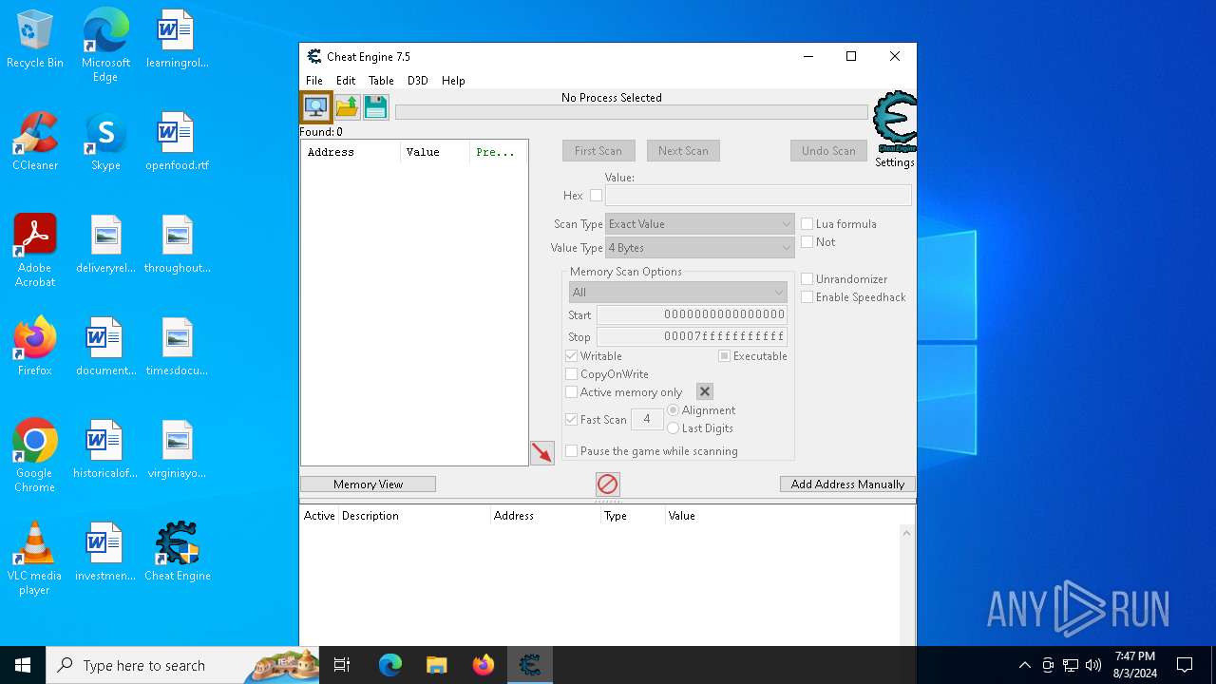Click the red clear address list icon

608,484
